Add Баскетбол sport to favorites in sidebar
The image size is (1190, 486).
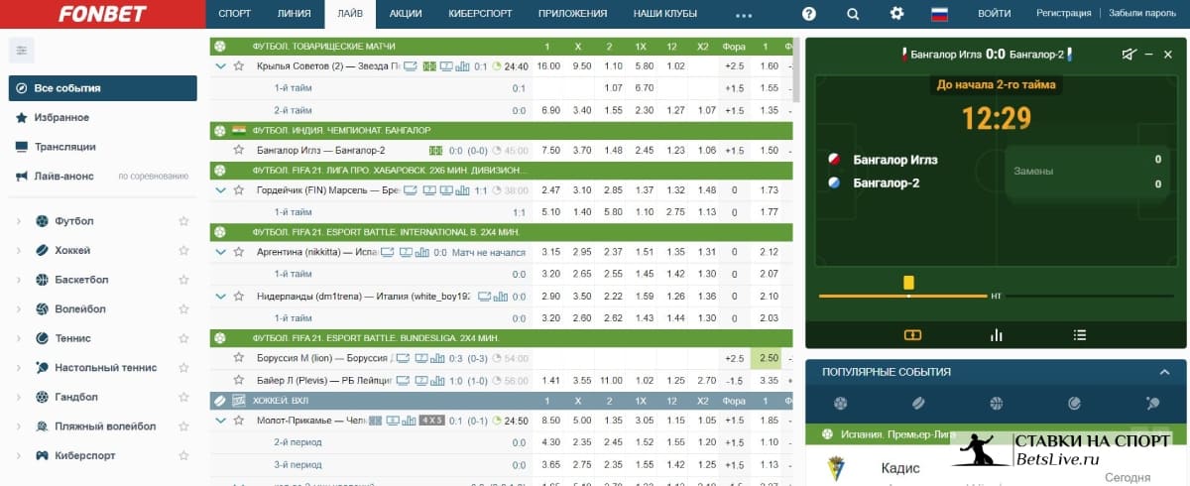coord(182,280)
